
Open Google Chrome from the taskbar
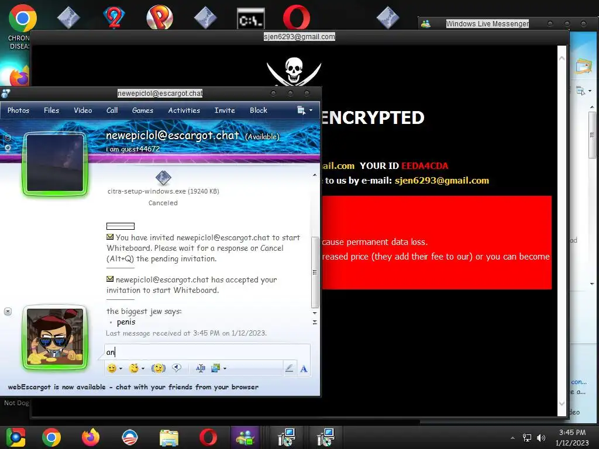coord(51,437)
